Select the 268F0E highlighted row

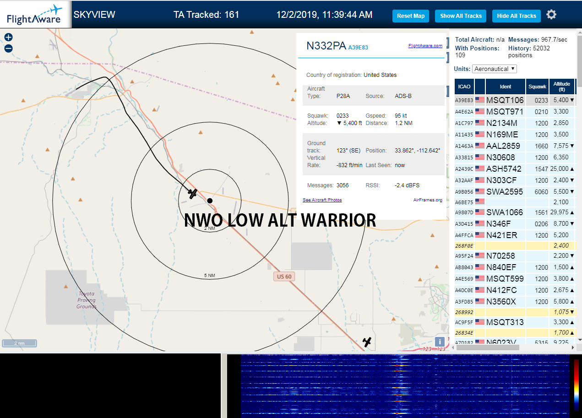(515, 245)
